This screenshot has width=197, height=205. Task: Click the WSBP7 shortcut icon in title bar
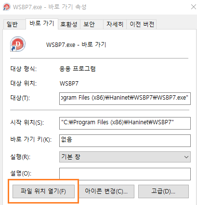pyautogui.click(x=7, y=7)
